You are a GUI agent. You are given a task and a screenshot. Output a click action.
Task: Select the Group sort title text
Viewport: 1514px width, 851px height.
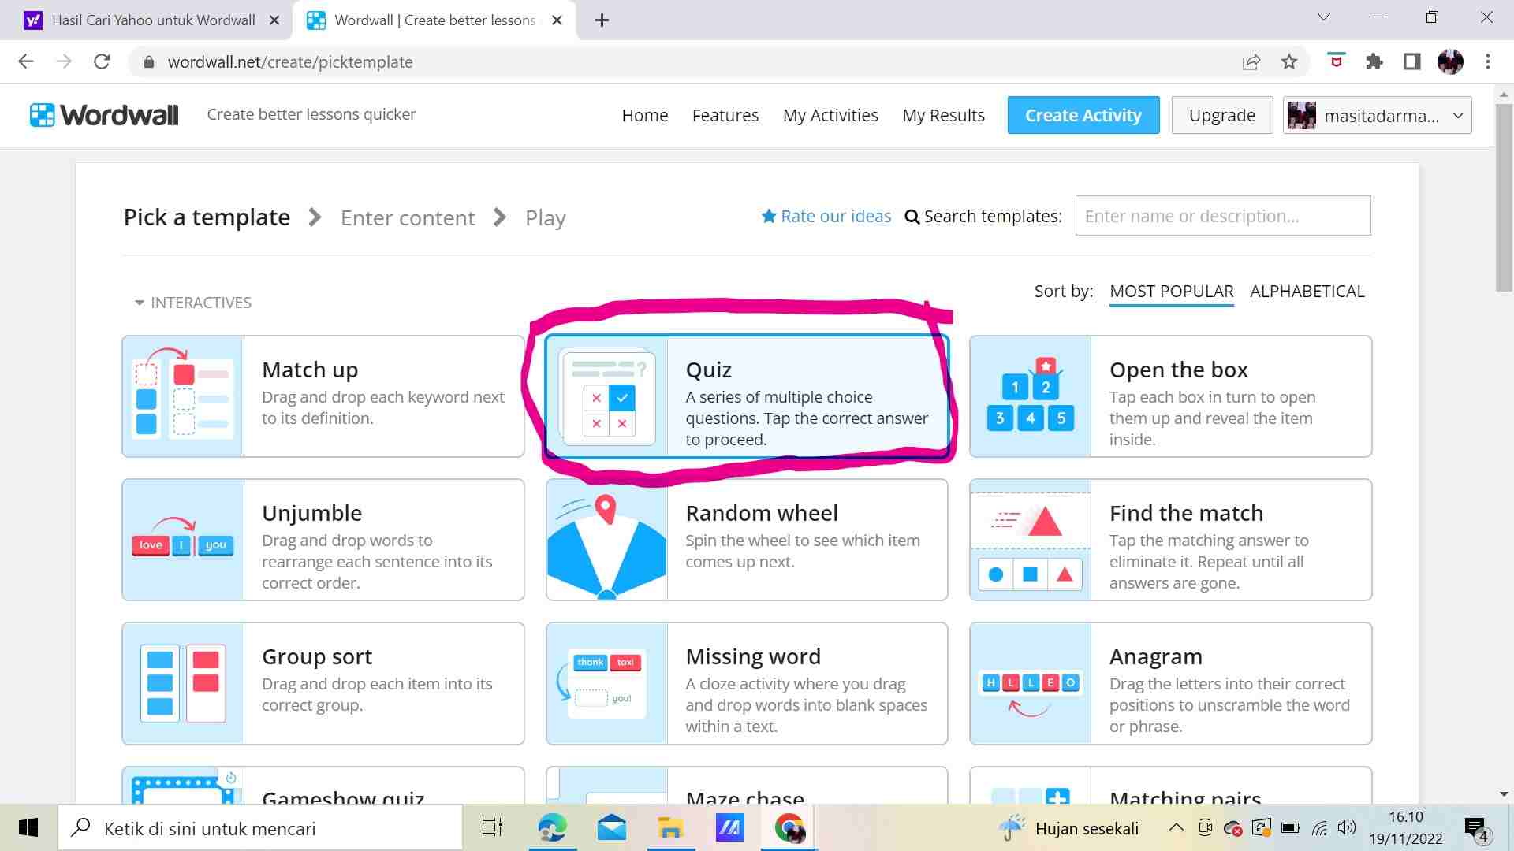coord(317,656)
